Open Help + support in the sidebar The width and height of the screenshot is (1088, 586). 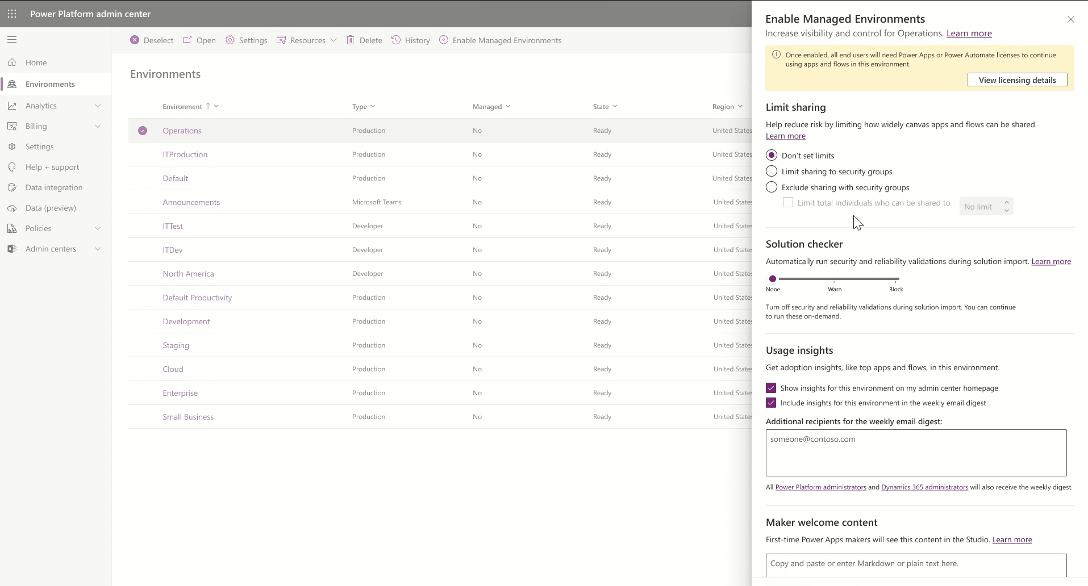pyautogui.click(x=52, y=167)
